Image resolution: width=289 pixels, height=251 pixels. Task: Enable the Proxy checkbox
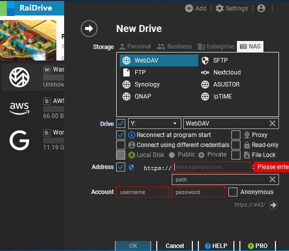pyautogui.click(x=236, y=135)
